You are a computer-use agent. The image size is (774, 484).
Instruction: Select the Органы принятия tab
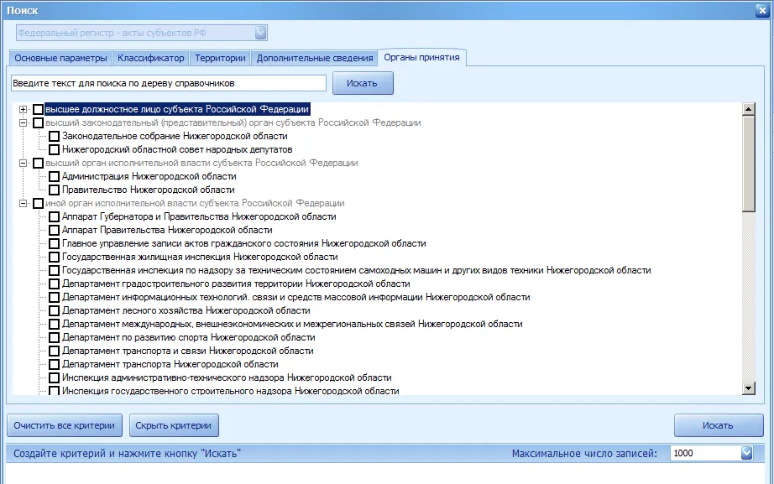(x=421, y=57)
